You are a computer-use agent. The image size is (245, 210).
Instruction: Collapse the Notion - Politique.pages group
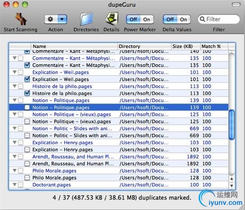click(x=14, y=100)
